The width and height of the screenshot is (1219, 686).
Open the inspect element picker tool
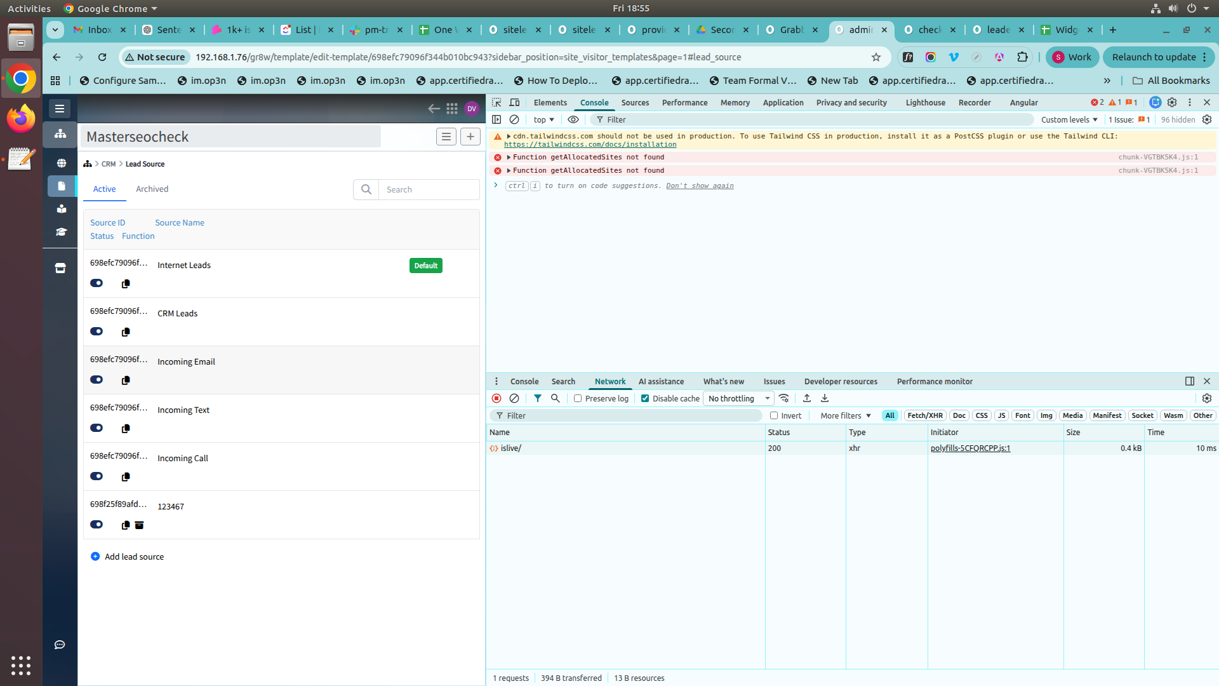(496, 102)
